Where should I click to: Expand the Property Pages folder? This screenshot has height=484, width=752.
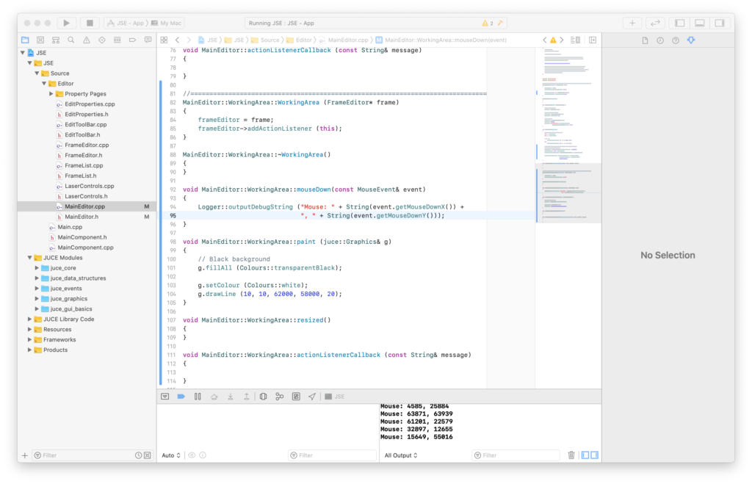[51, 94]
